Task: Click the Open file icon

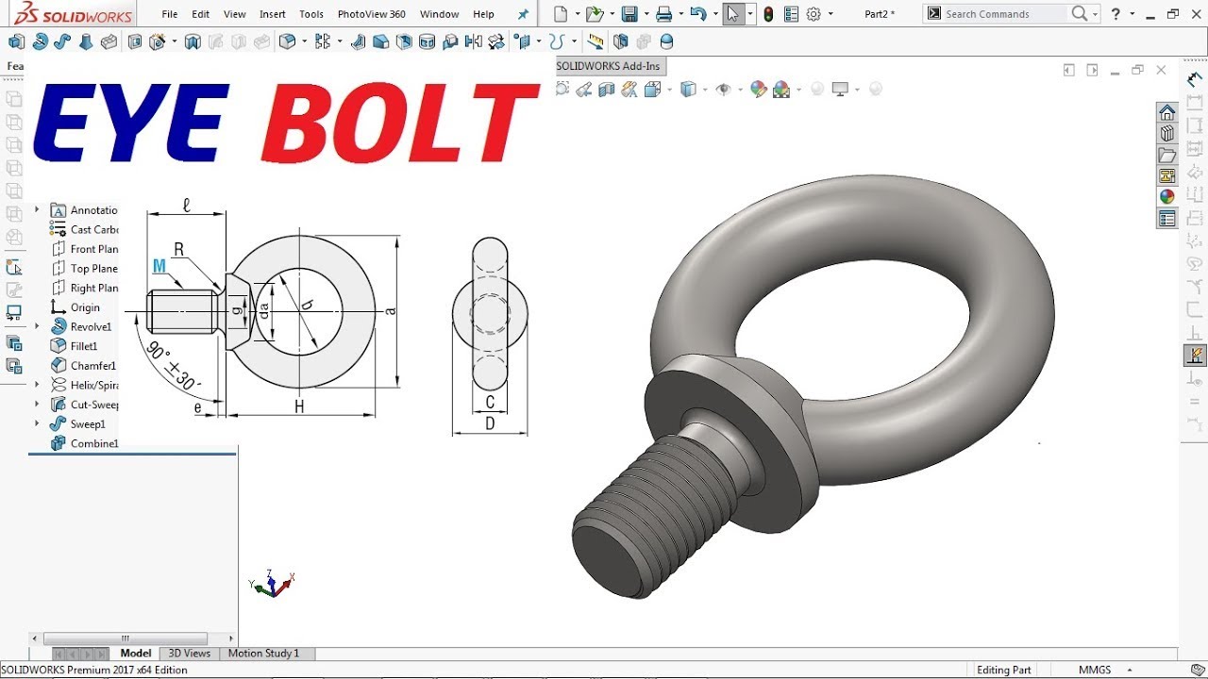Action: [593, 14]
